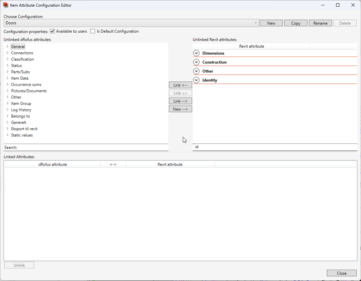The width and height of the screenshot is (361, 281).
Task: Click the app icon in title bar
Action: [6, 5]
